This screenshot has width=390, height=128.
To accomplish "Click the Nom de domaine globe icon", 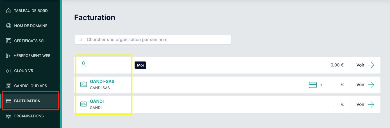I will pyautogui.click(x=8, y=26).
